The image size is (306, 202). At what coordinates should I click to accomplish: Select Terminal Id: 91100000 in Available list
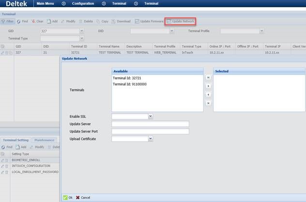point(130,84)
